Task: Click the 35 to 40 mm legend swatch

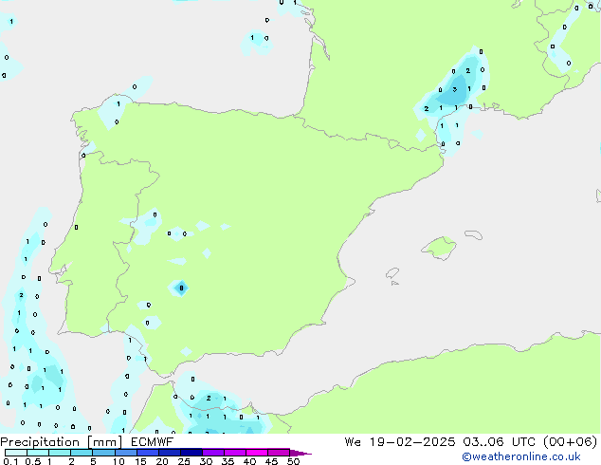Action: pyautogui.click(x=234, y=453)
